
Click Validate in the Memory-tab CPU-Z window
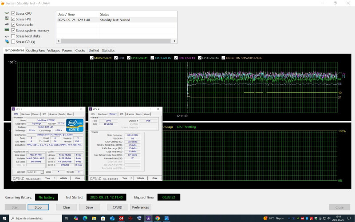click(x=141, y=178)
